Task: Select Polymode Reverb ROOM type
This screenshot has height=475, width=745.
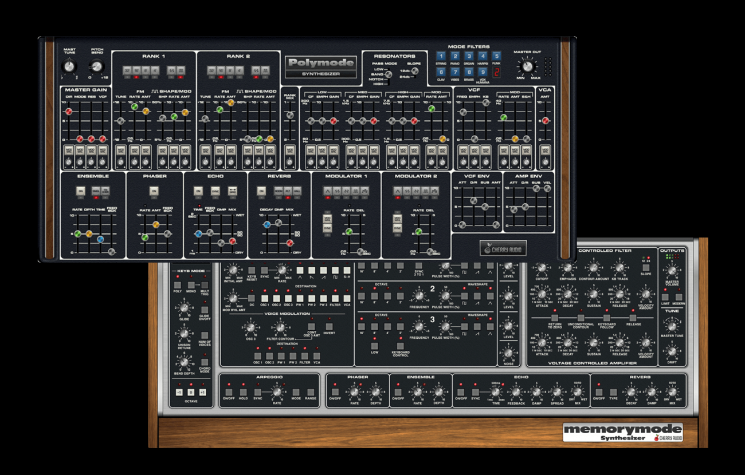Action: (x=279, y=191)
